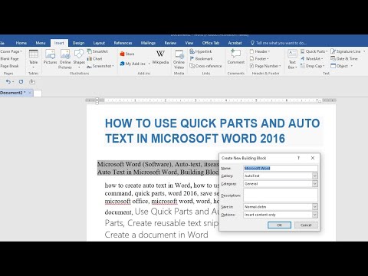Screen dimensions: 368x276
Task: Click OK in Create New Building Block
Action: pos(279,225)
